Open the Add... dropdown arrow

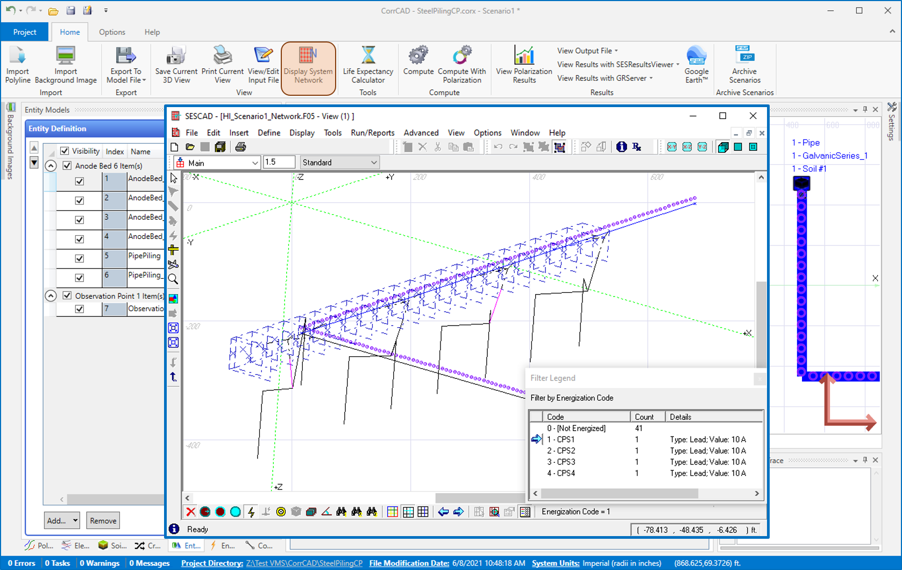[x=75, y=520]
